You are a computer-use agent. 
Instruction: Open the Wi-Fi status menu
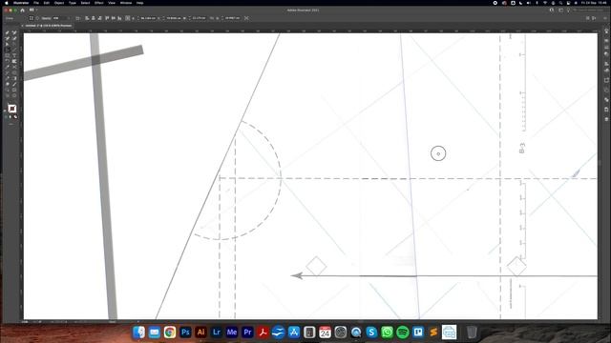click(545, 3)
